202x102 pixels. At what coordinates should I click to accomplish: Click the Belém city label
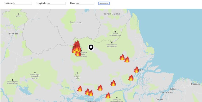click(173, 89)
